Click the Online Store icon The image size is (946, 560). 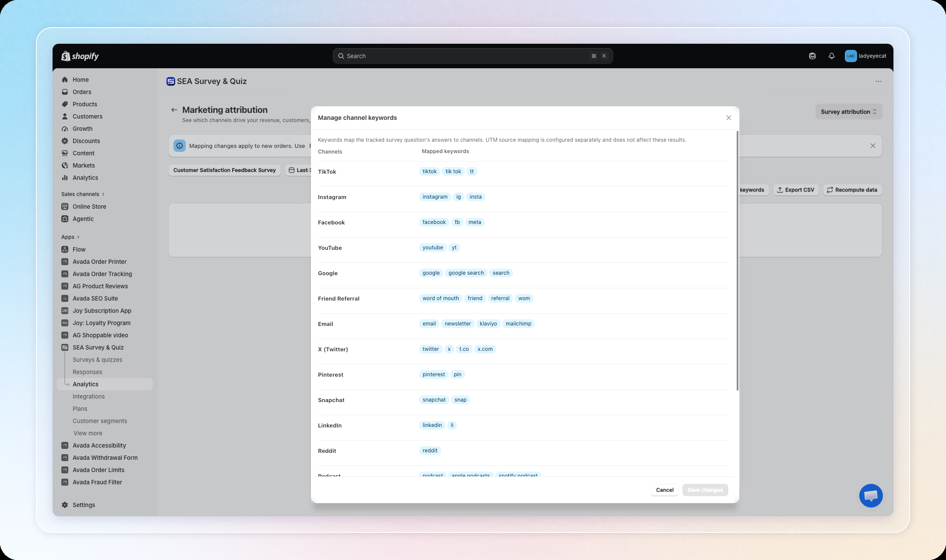[x=65, y=206]
